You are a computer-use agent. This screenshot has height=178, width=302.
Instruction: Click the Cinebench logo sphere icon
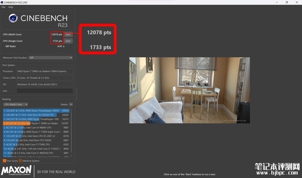(x=13, y=18)
